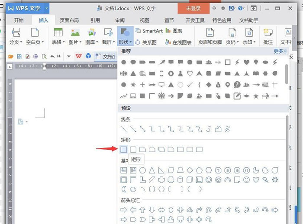Click the save icon in quick toolbar
This screenshot has width=303, height=224.
(19, 56)
